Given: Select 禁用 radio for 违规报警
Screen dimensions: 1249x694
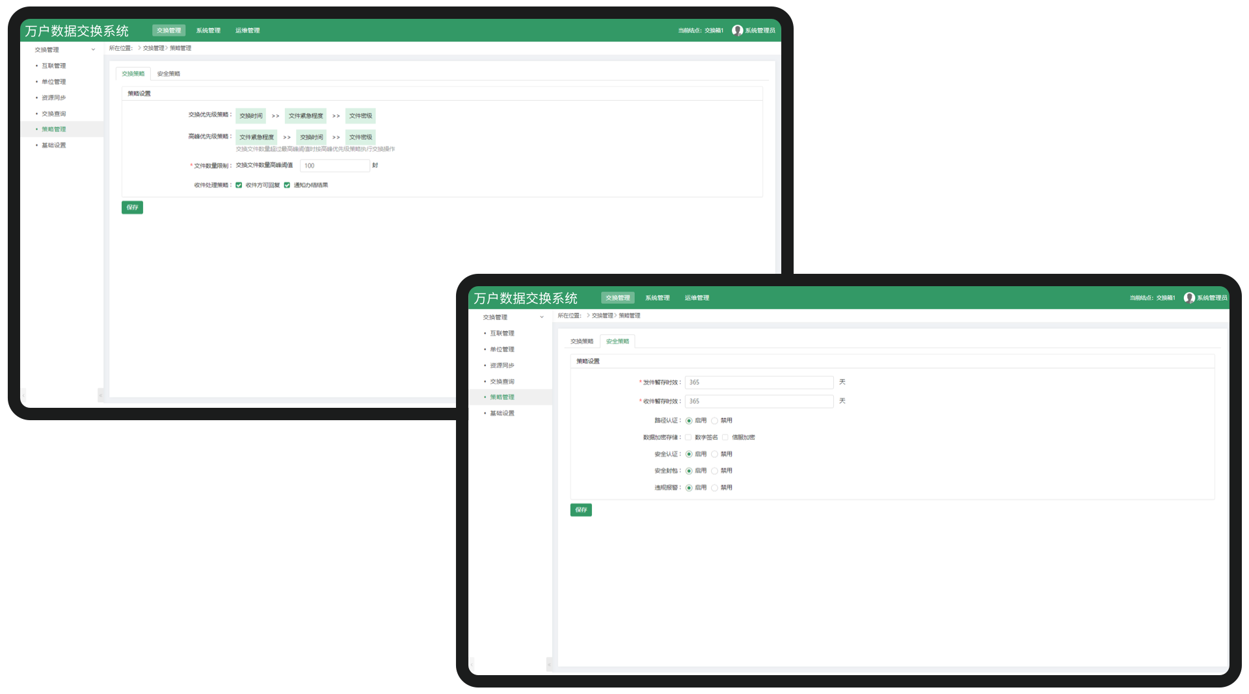Looking at the screenshot, I should 714,488.
